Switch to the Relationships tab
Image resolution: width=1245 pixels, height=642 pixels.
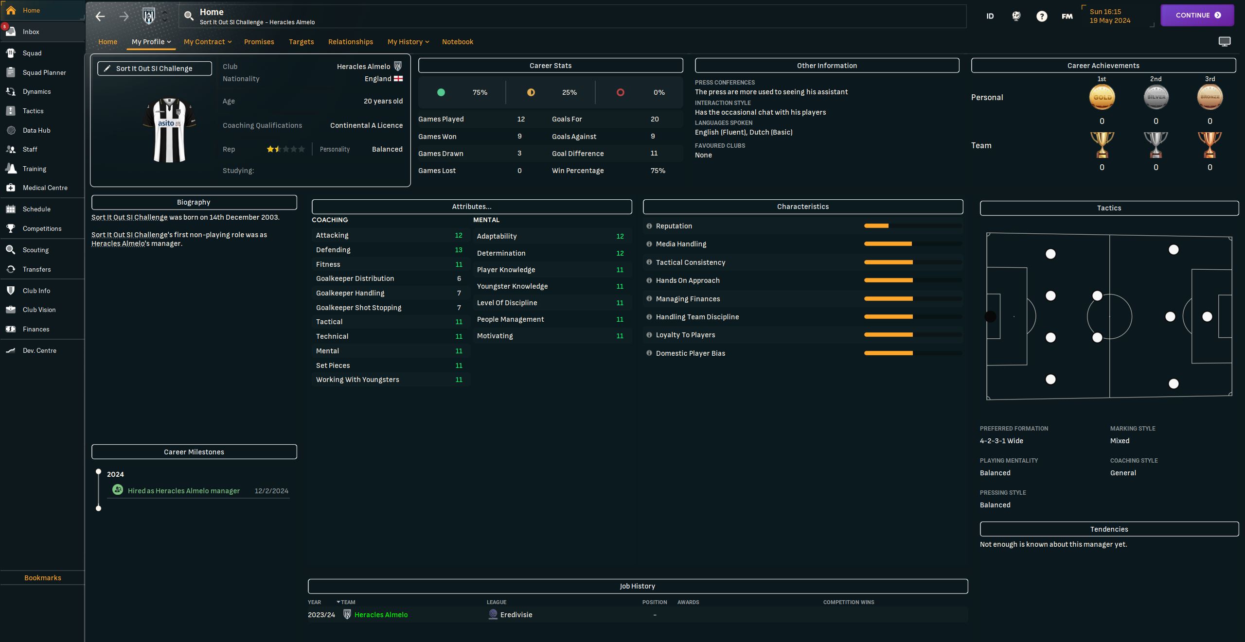pyautogui.click(x=350, y=42)
